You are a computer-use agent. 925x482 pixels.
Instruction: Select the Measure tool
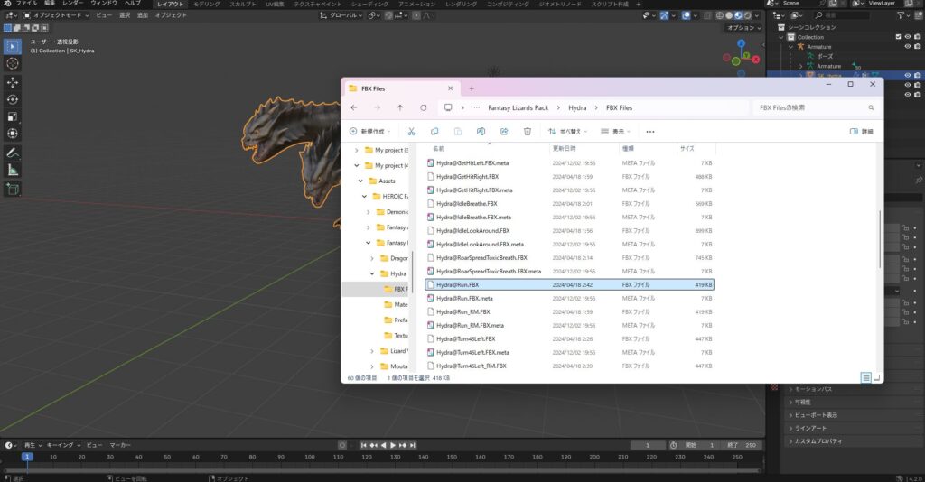[13, 171]
